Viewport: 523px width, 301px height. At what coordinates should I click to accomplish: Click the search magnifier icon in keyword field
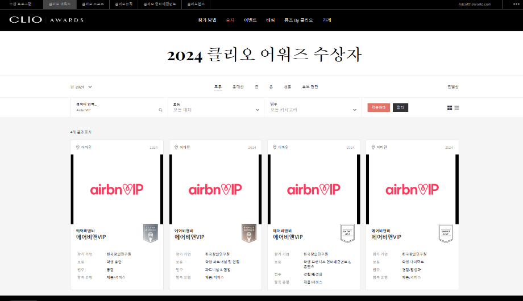(160, 110)
